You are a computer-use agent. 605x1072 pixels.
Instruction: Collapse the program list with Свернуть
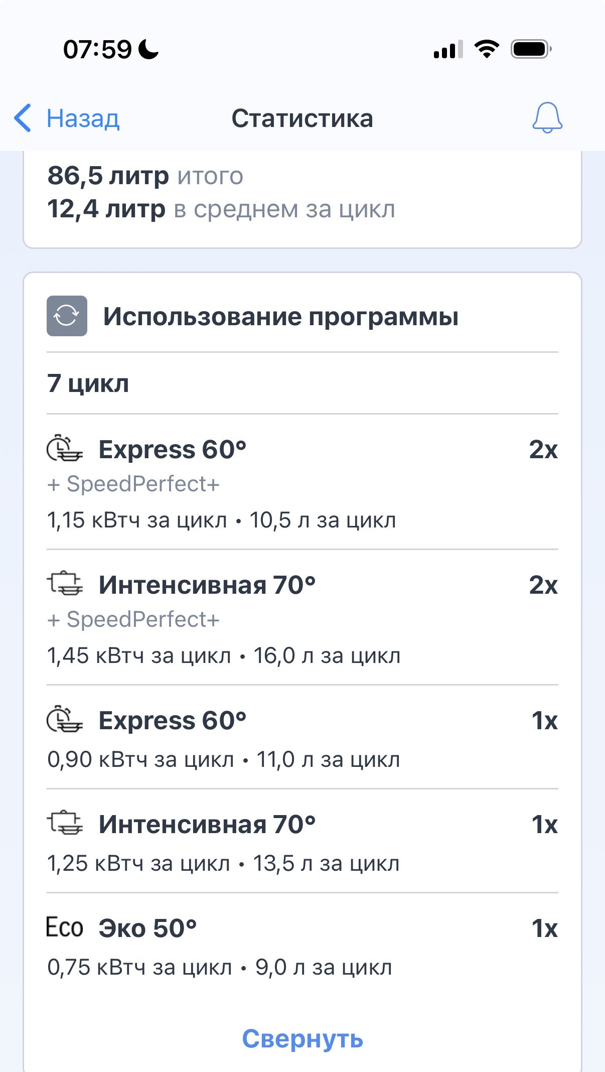(x=302, y=1039)
